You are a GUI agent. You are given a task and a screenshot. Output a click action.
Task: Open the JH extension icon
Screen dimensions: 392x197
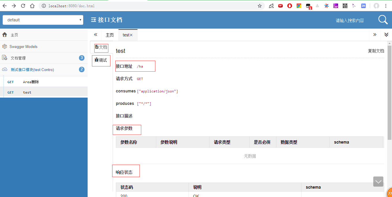(x=363, y=6)
